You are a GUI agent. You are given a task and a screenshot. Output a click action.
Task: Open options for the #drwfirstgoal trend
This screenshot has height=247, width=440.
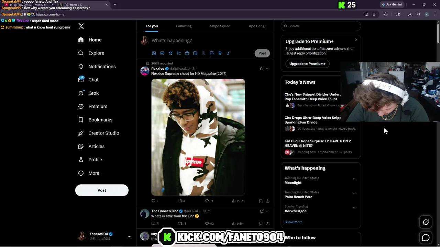pyautogui.click(x=355, y=207)
